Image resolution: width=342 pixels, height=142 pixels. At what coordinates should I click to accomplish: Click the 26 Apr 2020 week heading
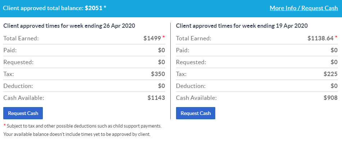tap(69, 26)
